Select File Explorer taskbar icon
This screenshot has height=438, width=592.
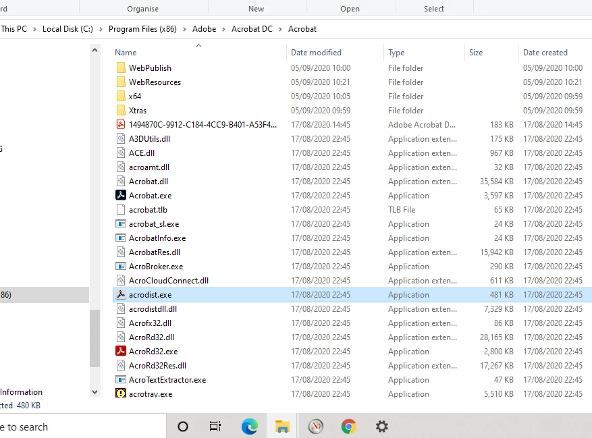tap(282, 427)
